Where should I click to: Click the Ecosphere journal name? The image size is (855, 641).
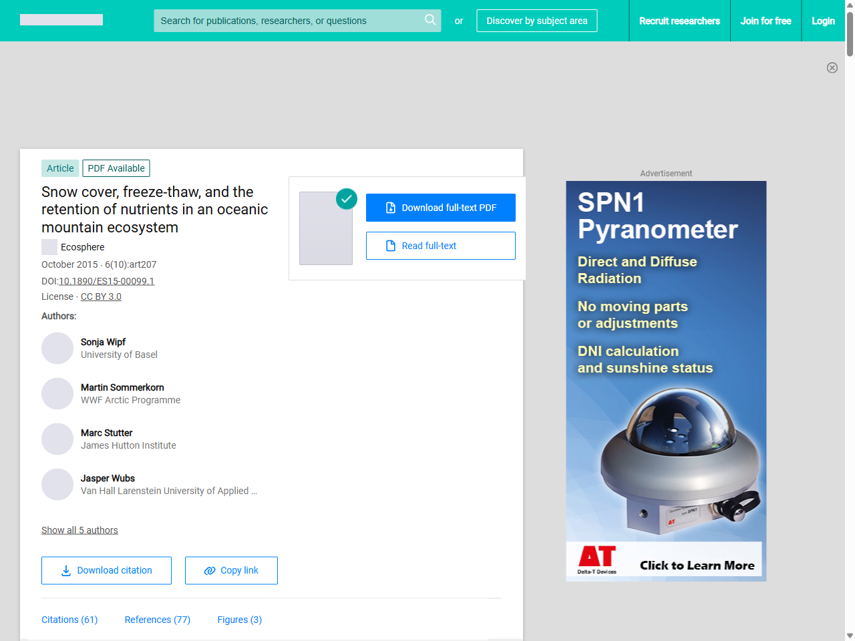coord(83,247)
